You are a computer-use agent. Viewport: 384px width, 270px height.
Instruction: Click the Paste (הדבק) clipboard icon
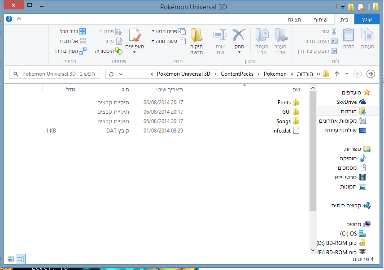tap(349, 35)
